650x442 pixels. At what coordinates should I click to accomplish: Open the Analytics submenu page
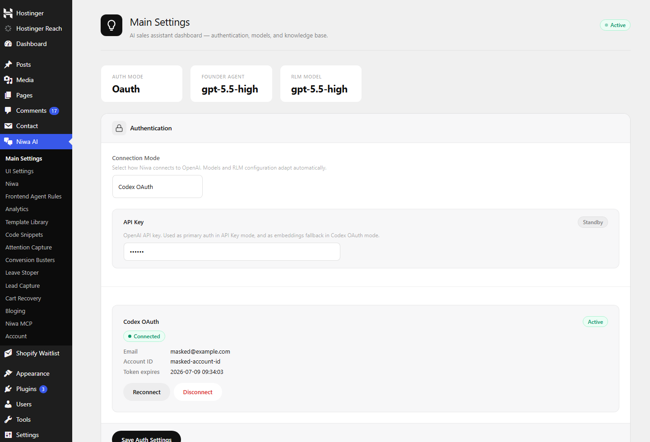pyautogui.click(x=17, y=209)
